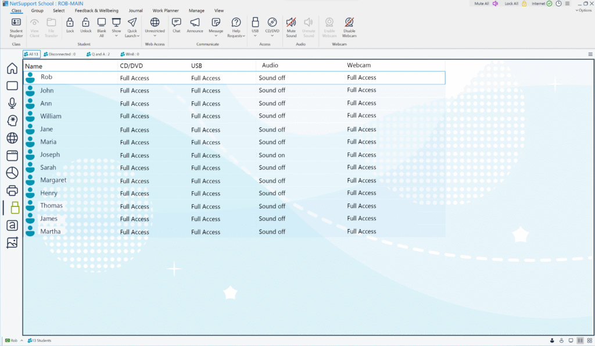595x346 pixels.
Task: Toggle Mute All speaker
Action: click(495, 3)
